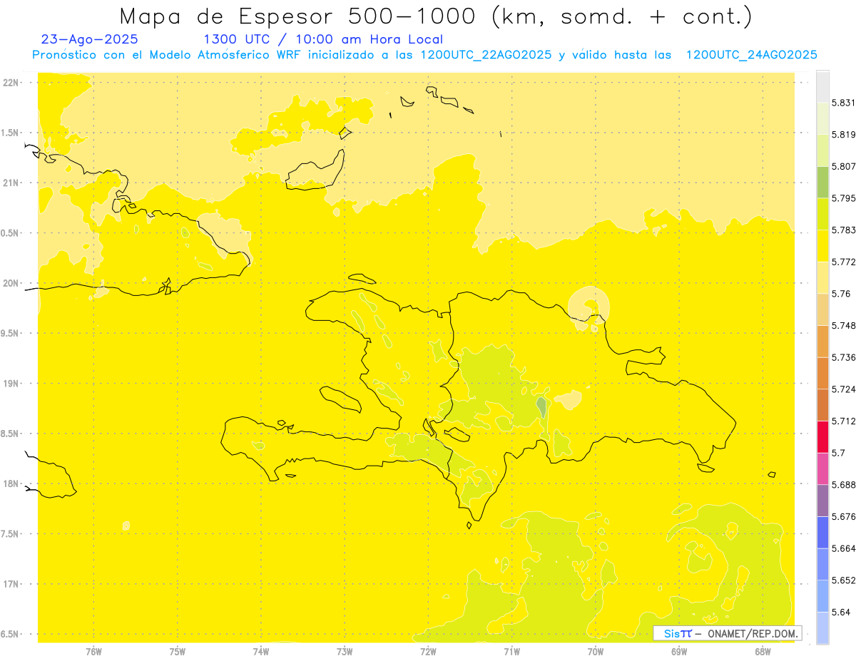Click the '72W' longitude label
The image size is (856, 661).
(x=428, y=651)
